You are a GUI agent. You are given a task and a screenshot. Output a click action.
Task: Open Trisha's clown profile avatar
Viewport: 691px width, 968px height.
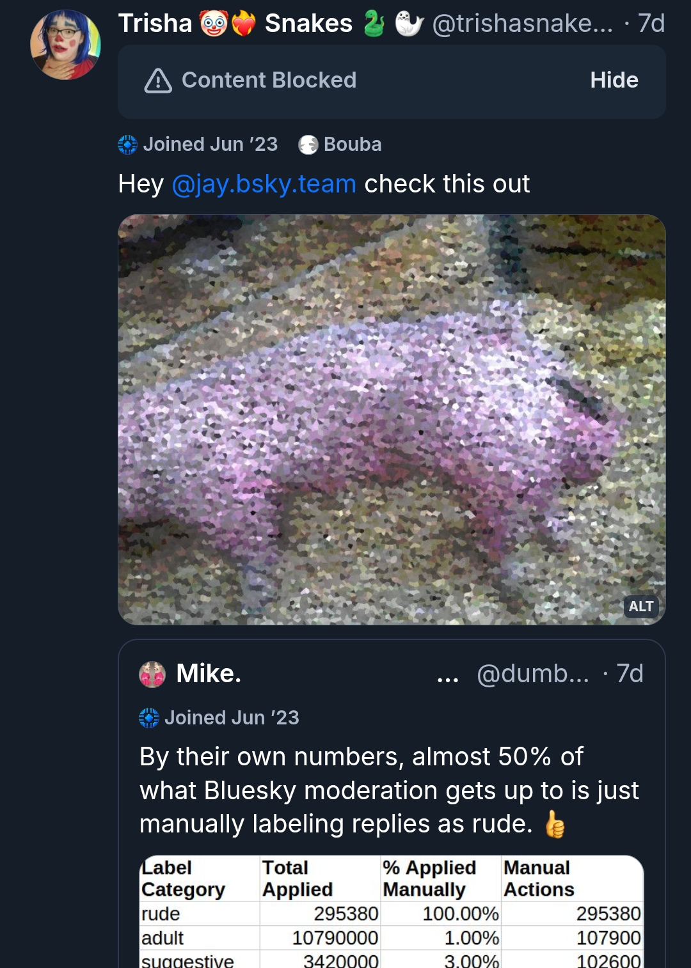pos(65,45)
